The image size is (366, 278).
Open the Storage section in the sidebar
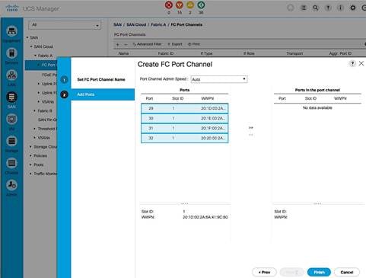point(11,141)
